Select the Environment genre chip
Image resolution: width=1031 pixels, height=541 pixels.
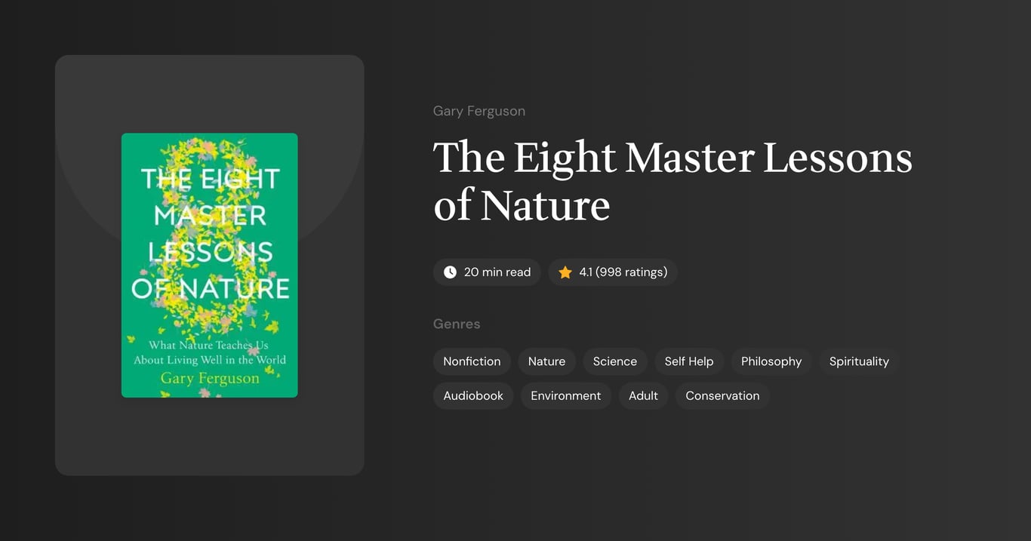coord(565,395)
